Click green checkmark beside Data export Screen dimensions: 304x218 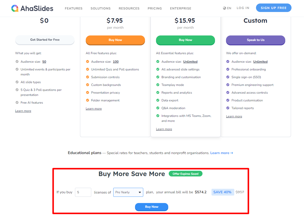click(158, 100)
